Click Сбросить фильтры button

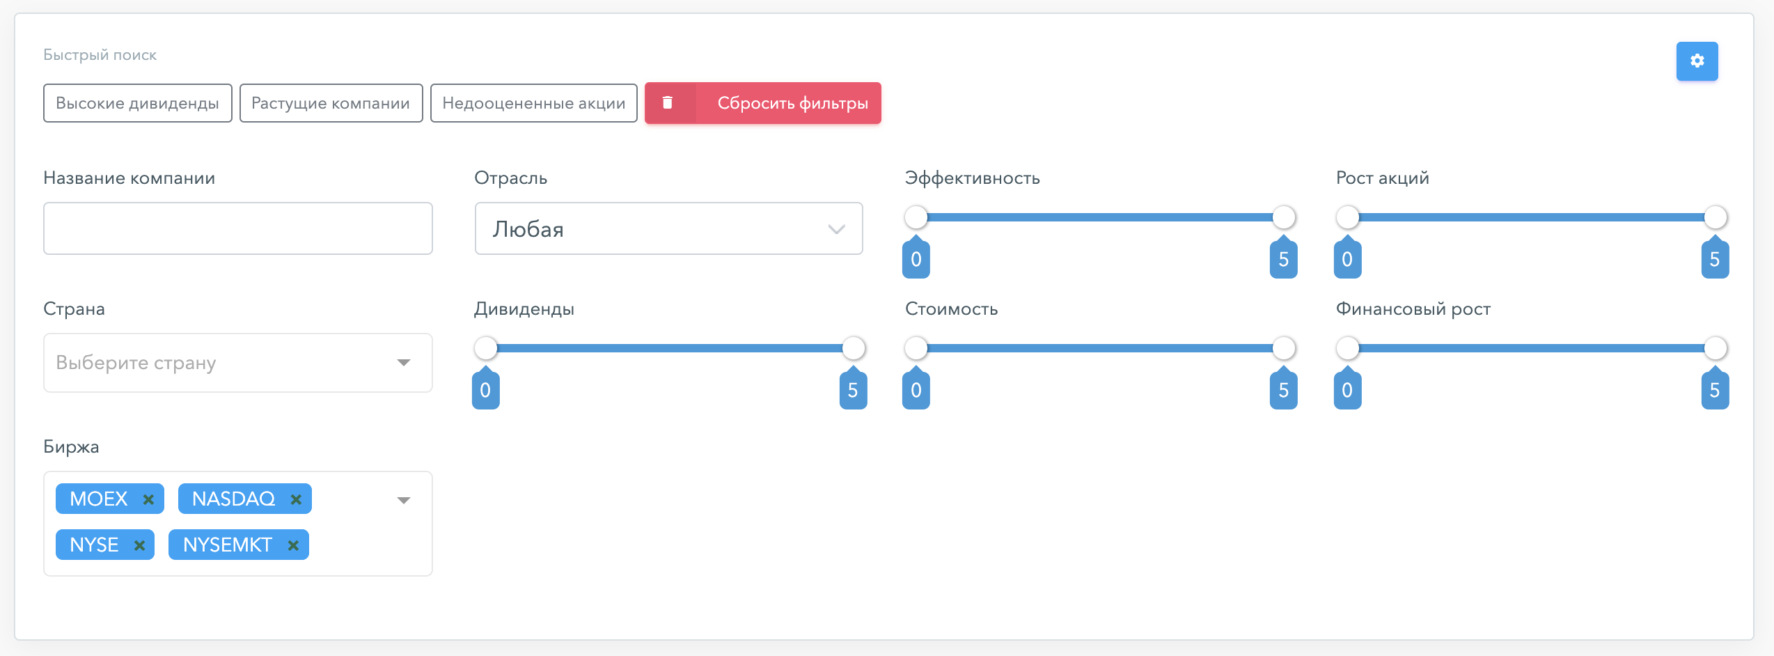[x=763, y=103]
